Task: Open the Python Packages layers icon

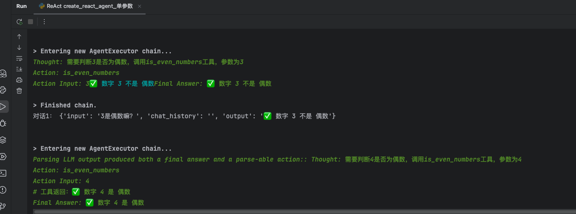Action: click(x=3, y=140)
